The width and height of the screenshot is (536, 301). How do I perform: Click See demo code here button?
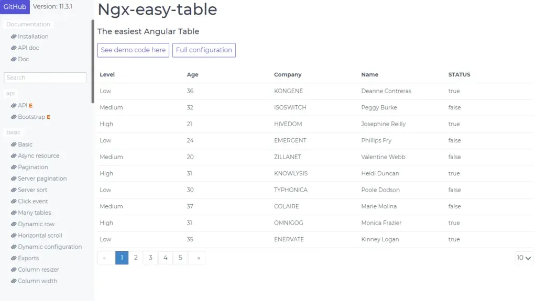tap(133, 50)
